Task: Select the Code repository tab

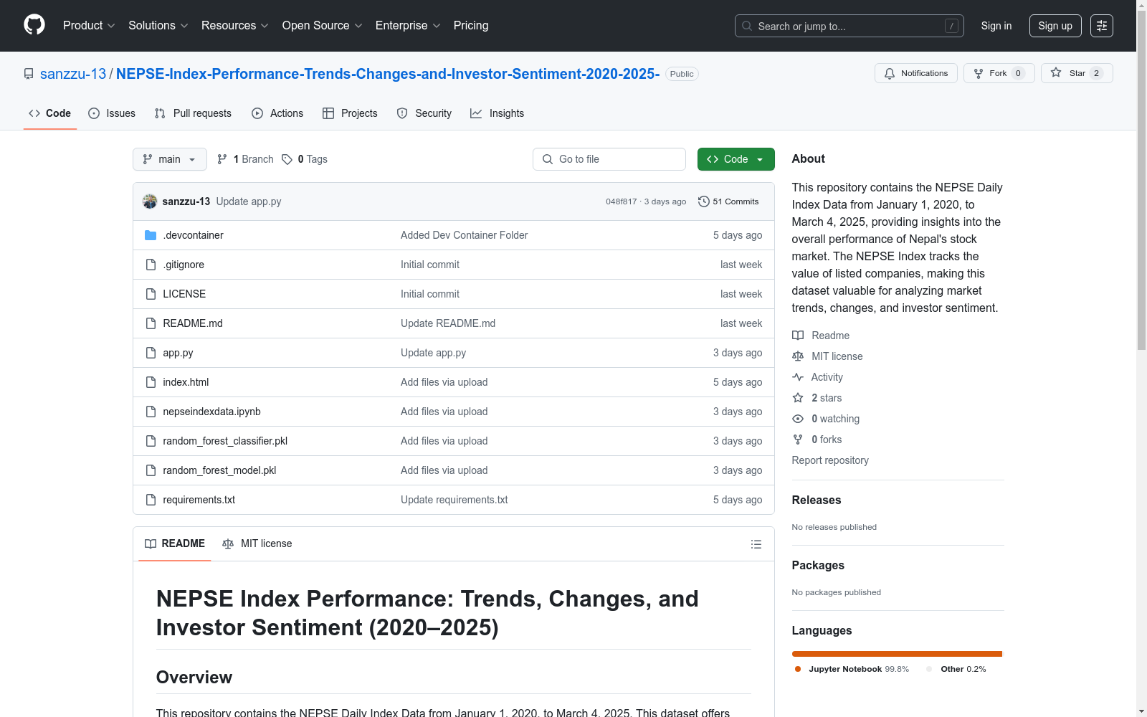Action: point(50,113)
